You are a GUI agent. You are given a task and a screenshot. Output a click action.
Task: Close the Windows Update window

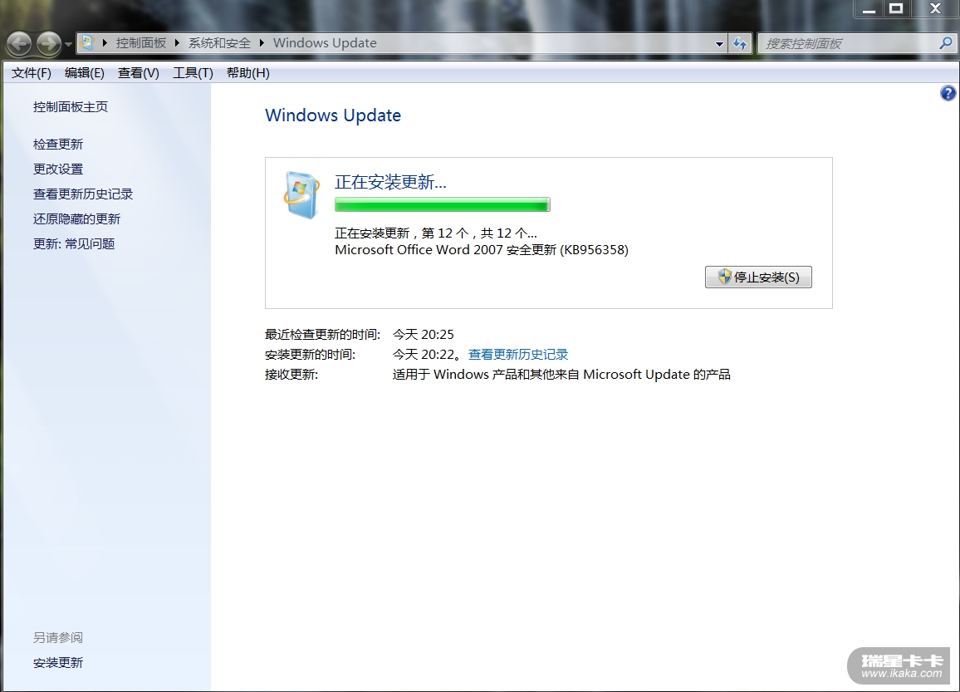(x=935, y=8)
